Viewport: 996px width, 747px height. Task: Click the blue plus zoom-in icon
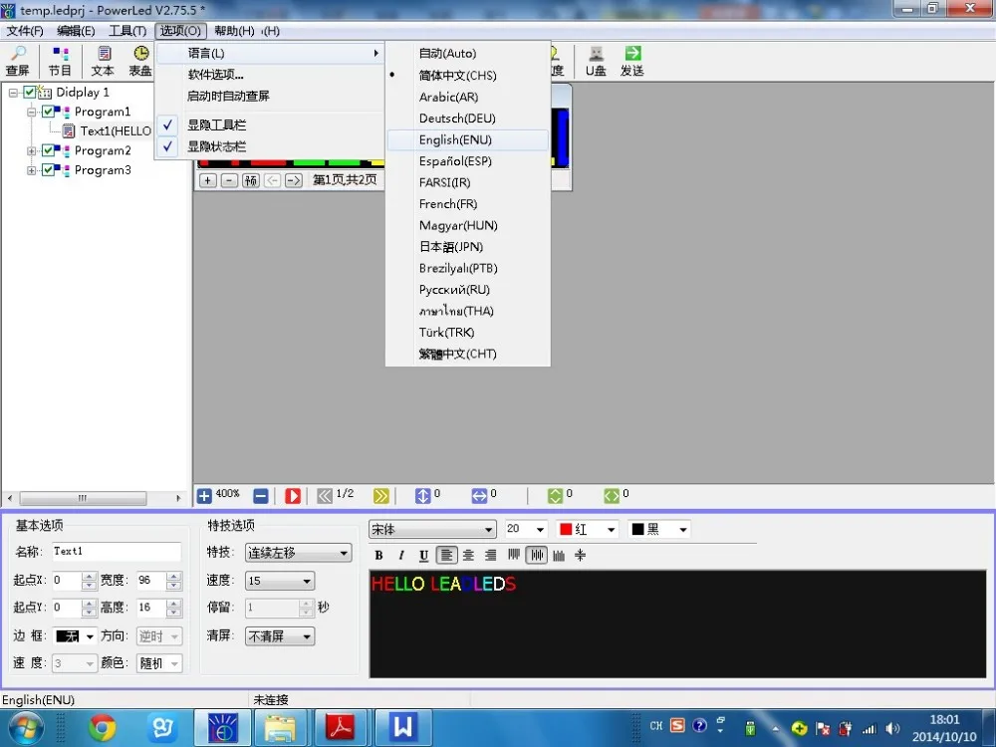point(204,495)
